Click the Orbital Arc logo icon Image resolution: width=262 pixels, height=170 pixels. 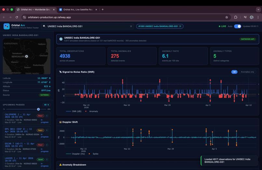pos(7,26)
